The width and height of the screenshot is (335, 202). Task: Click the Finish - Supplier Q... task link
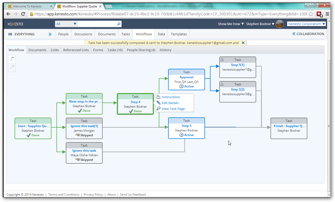[x=289, y=126]
